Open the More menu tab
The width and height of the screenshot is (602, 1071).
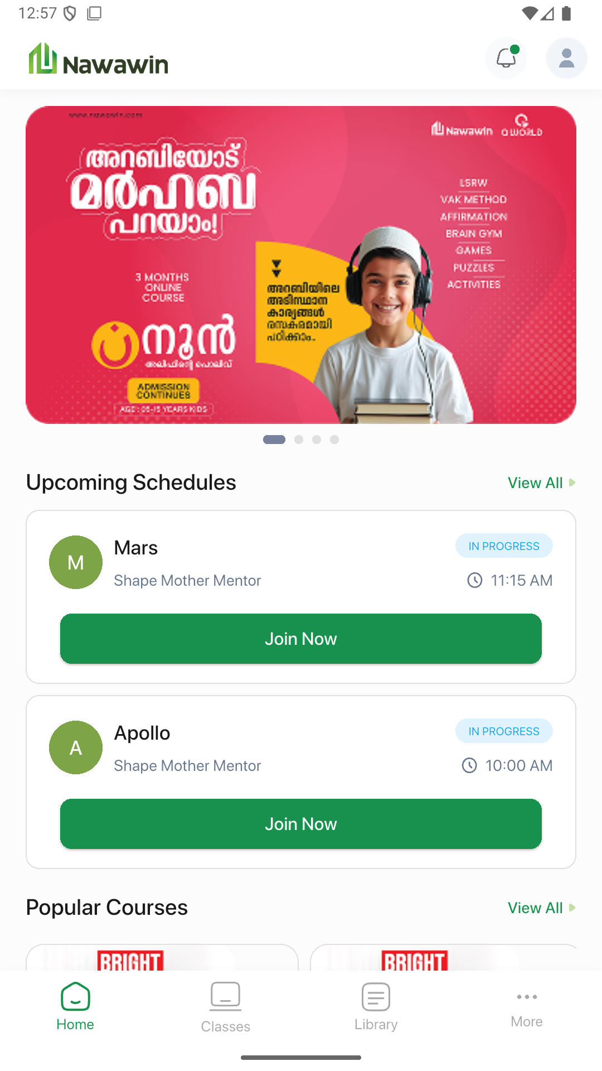(x=527, y=1010)
